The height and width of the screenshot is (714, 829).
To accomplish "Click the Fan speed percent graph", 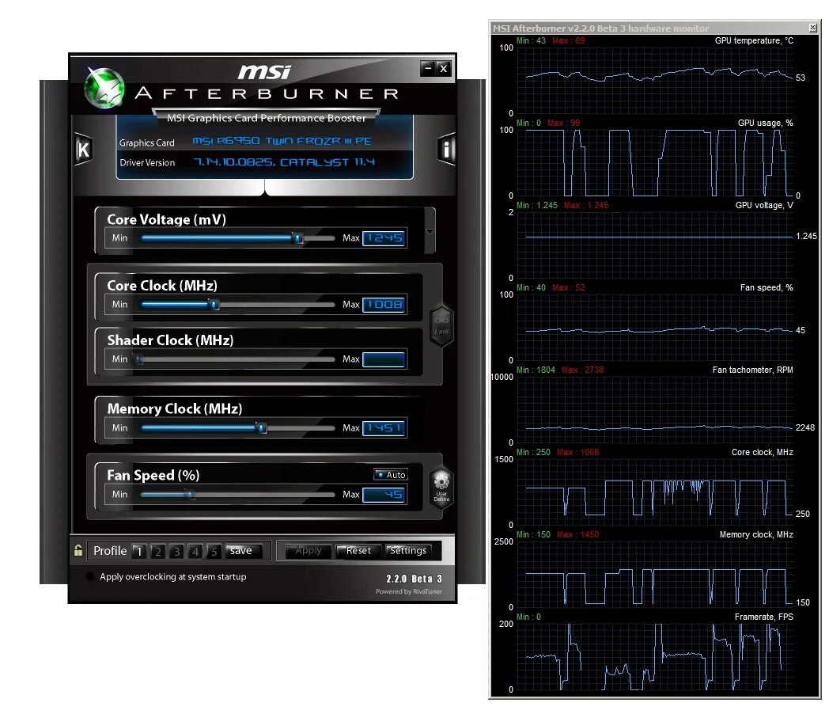I will tap(655, 328).
